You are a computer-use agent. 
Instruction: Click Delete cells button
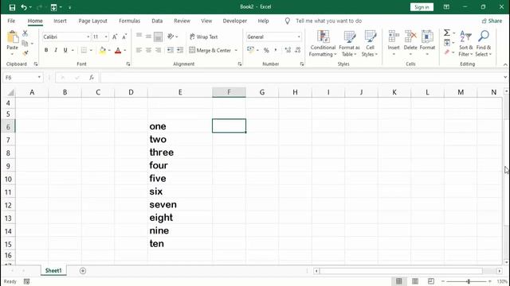[x=410, y=42]
